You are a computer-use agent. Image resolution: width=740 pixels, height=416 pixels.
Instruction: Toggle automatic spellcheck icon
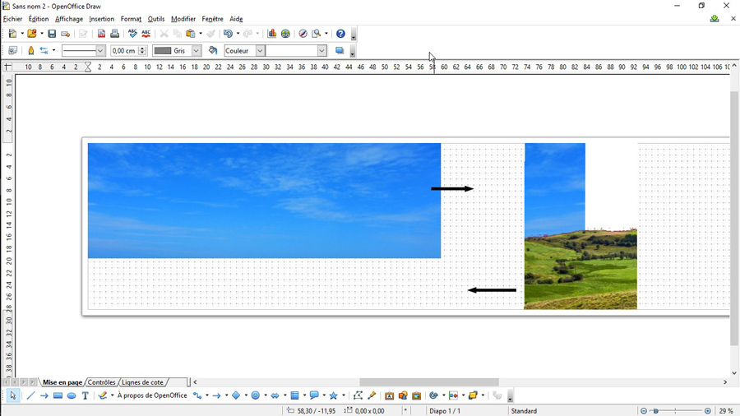click(x=146, y=34)
